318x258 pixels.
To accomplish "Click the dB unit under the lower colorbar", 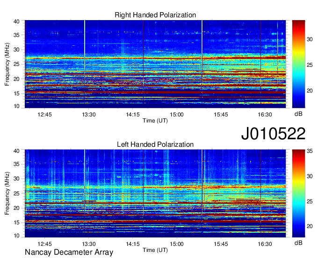I will point(298,243).
